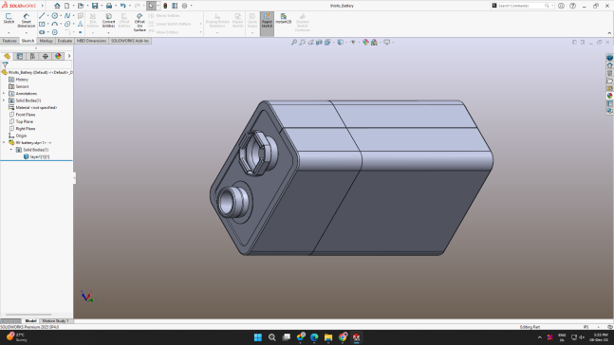The image size is (614, 345).
Task: Select the Sensors tree item
Action: point(23,86)
